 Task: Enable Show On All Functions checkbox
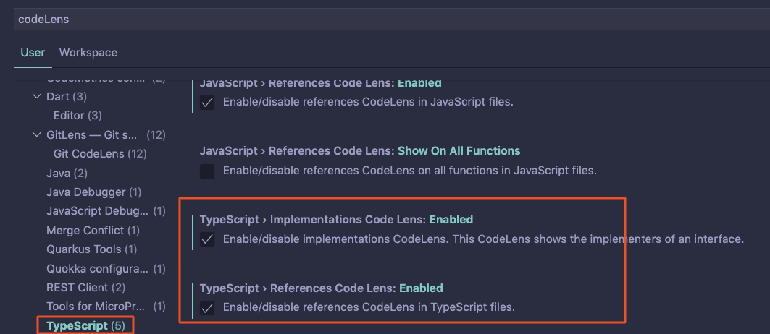coord(207,171)
